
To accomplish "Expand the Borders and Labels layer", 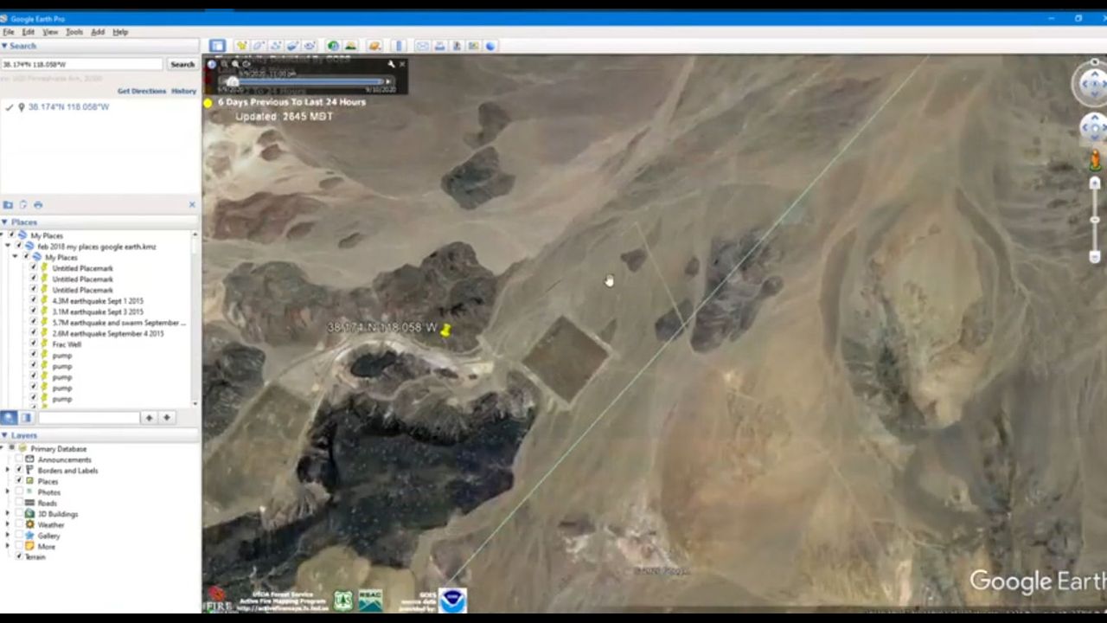I will pyautogui.click(x=9, y=471).
